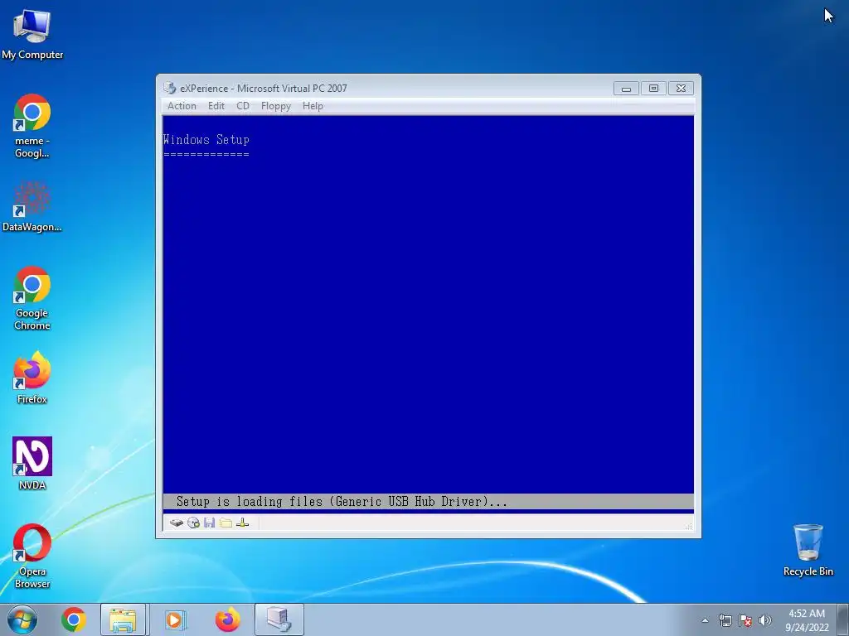Click the volume speaker tray icon
The width and height of the screenshot is (849, 636).
coord(764,620)
